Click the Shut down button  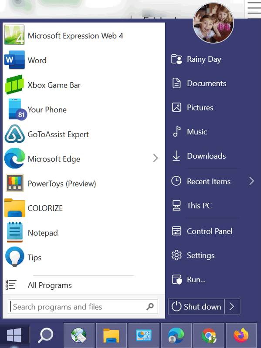[196, 307]
